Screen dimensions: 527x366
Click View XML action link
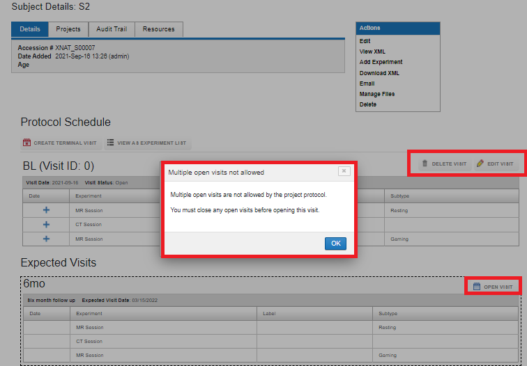(372, 51)
